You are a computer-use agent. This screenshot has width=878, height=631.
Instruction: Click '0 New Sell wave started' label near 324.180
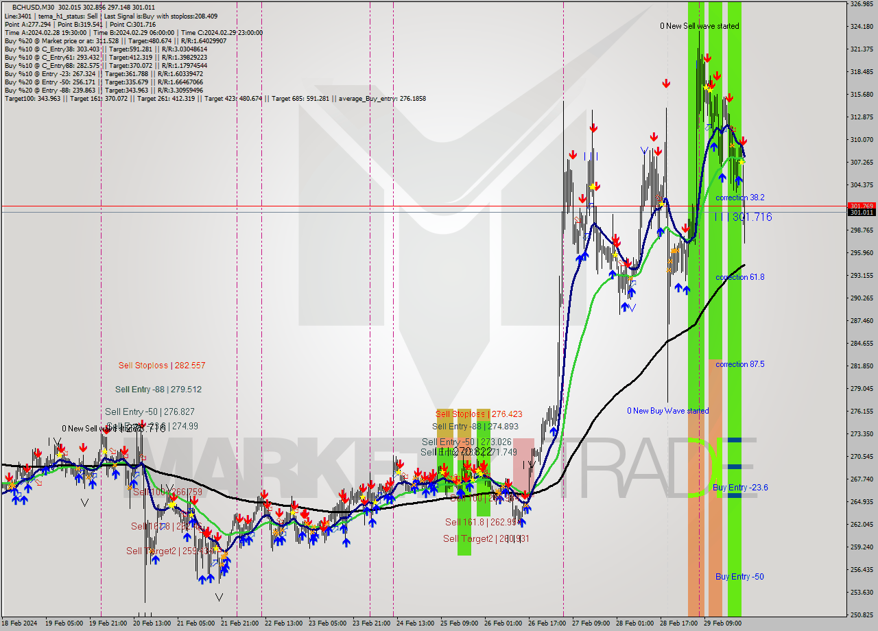[700, 26]
